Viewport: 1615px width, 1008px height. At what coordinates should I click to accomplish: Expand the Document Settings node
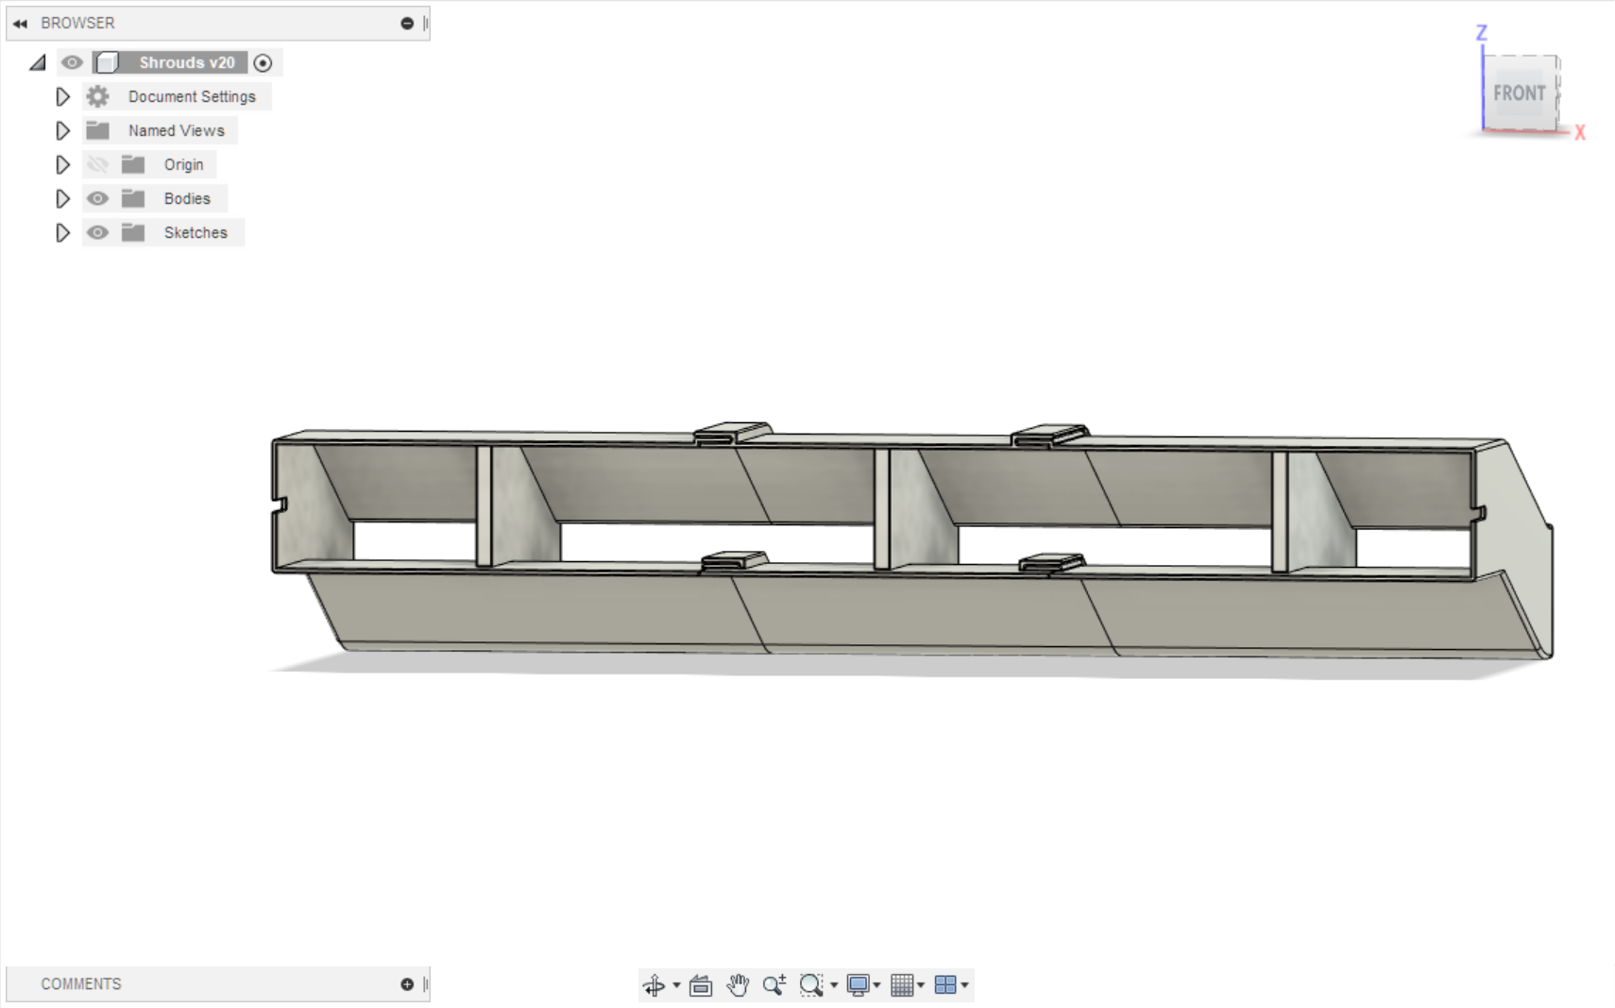coord(62,96)
